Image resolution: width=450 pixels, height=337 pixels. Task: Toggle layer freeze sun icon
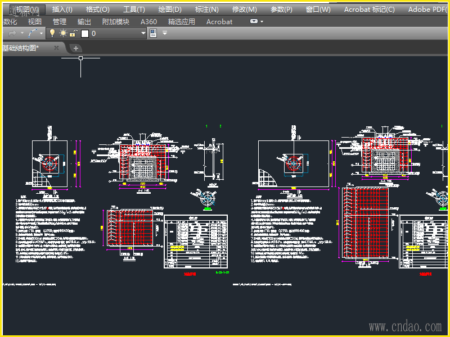(x=63, y=33)
